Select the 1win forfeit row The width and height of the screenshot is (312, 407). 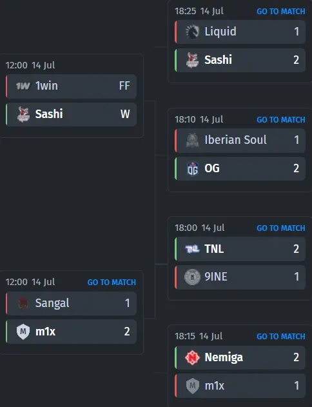coord(71,86)
